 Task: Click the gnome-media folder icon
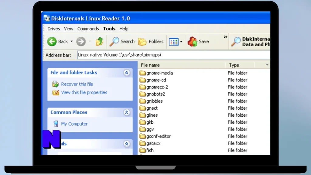142,73
